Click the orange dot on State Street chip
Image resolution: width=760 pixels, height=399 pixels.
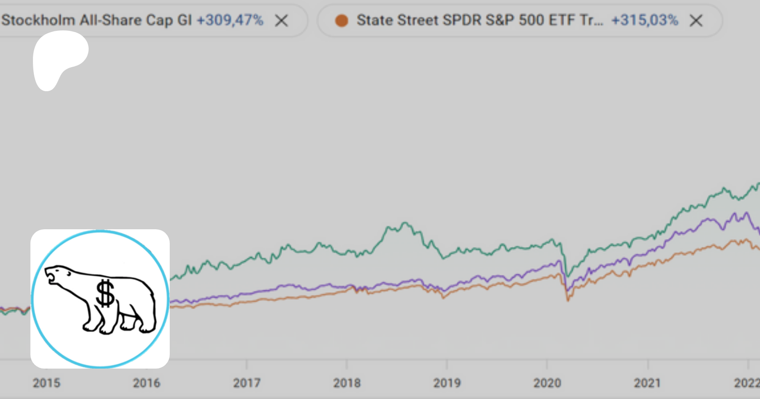[x=341, y=20]
